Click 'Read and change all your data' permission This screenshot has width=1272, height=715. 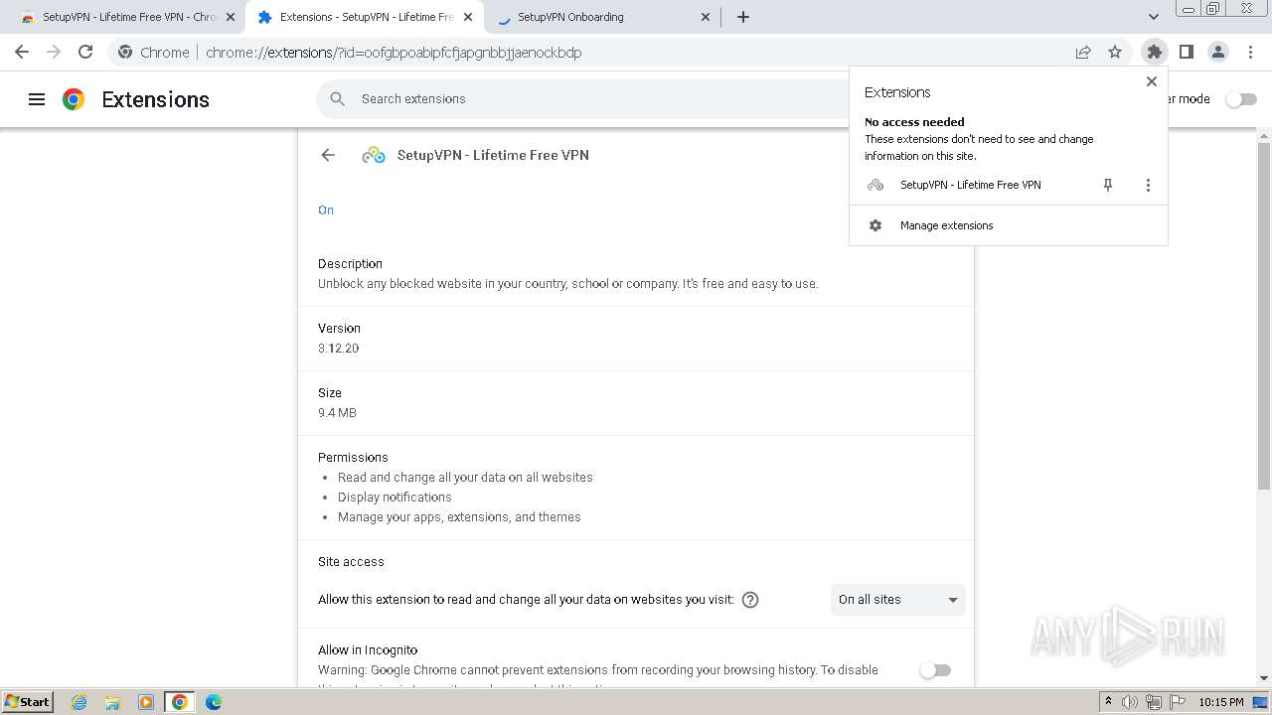click(x=465, y=478)
